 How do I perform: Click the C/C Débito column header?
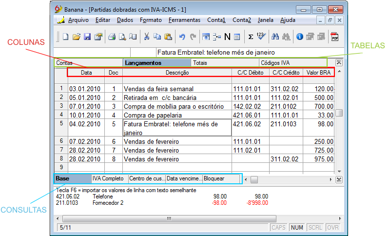(251, 73)
